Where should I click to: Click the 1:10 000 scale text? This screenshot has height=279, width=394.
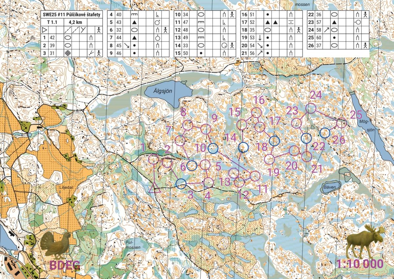[x=360, y=263]
